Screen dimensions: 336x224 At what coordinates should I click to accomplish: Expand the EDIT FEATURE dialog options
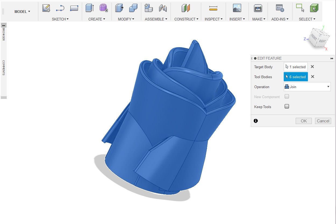332,58
